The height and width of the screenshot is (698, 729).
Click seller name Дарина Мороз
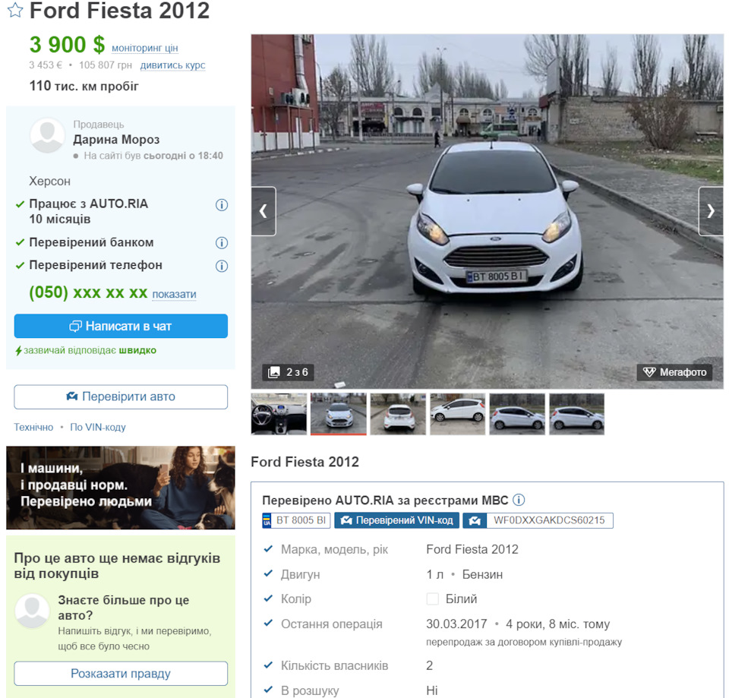(x=116, y=140)
